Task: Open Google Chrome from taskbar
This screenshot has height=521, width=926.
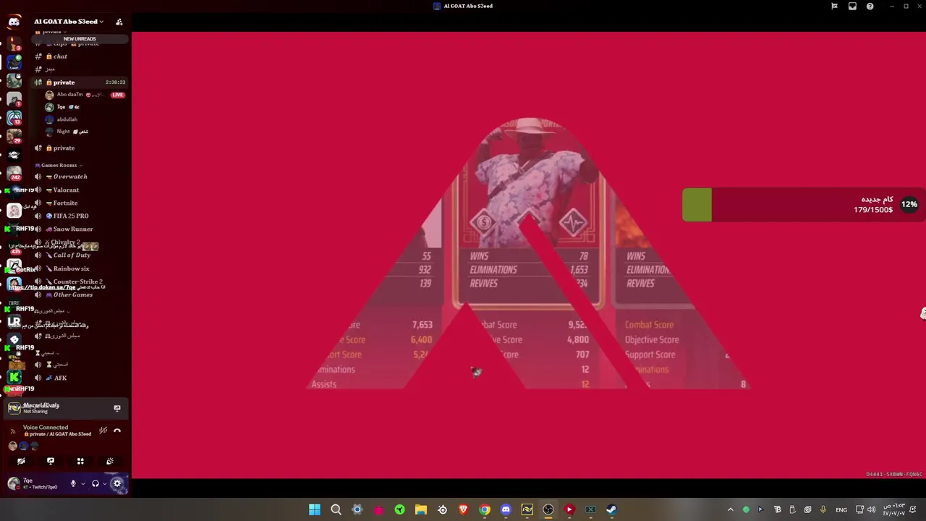Action: click(485, 509)
